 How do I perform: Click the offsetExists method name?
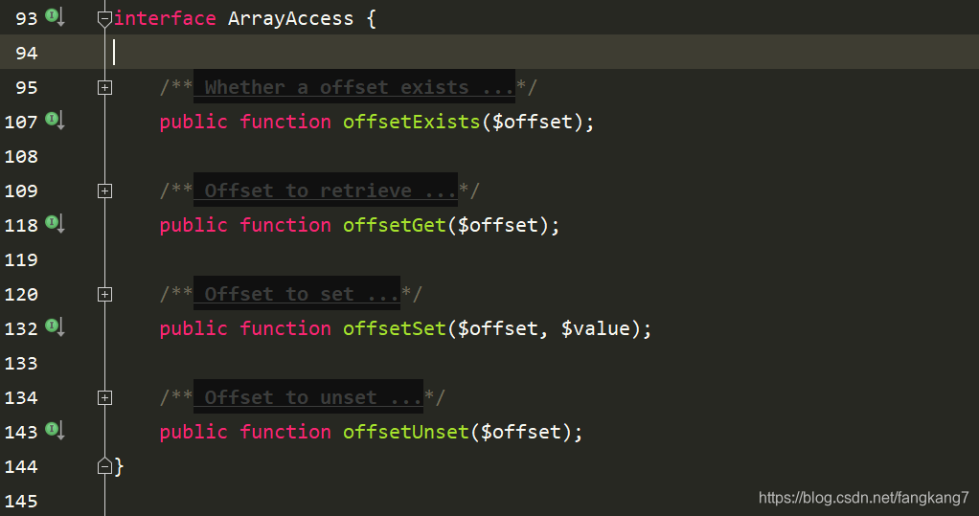pyautogui.click(x=411, y=122)
